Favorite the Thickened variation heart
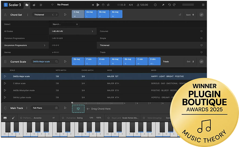The image size is (239, 147). (202, 45)
